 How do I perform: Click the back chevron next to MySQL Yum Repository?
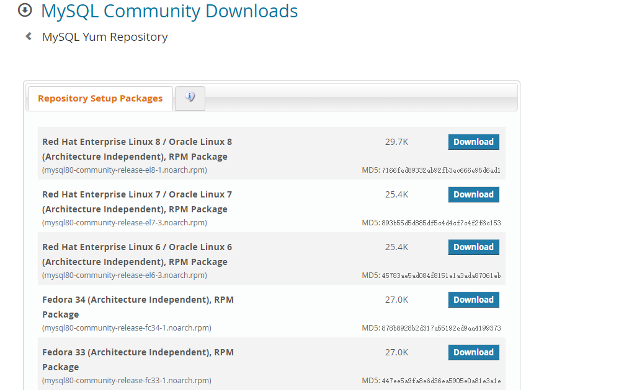click(29, 37)
